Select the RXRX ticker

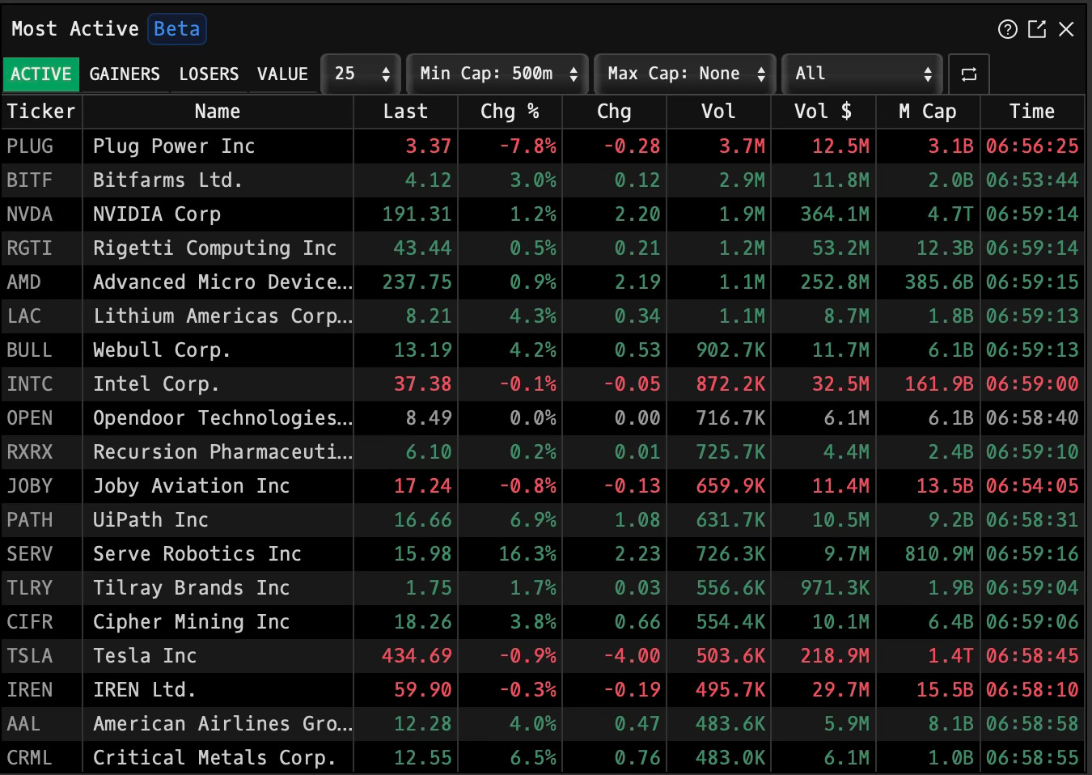[30, 452]
